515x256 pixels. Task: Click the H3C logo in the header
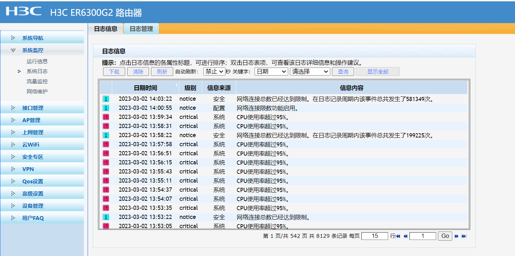tap(23, 11)
